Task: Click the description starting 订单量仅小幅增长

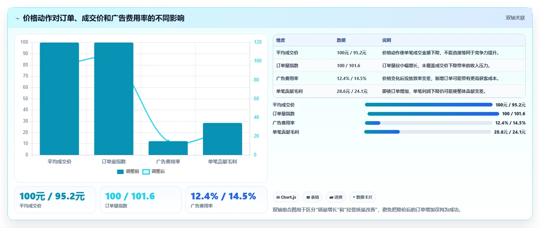Action: tap(436, 65)
